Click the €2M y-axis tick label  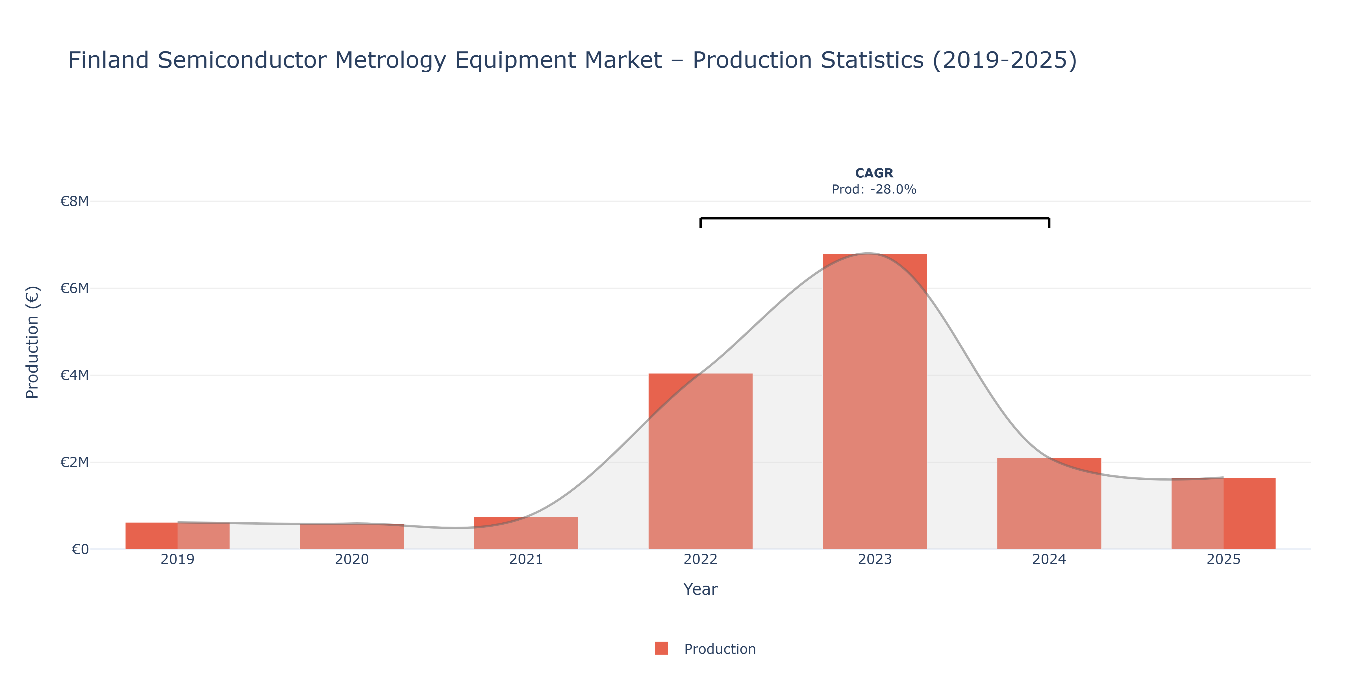coord(74,462)
